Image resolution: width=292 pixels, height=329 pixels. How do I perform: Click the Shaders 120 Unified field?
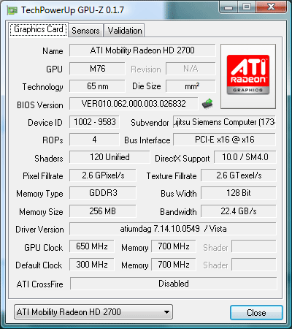(109, 157)
